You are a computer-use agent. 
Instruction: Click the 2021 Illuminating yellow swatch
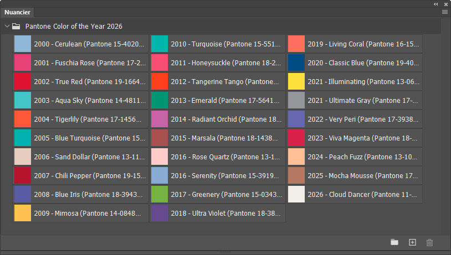click(x=296, y=81)
